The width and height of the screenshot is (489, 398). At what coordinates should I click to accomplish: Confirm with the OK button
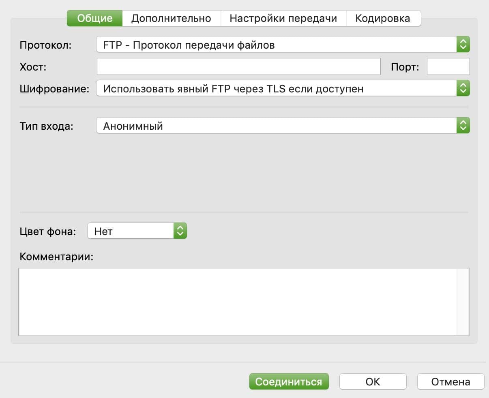(x=373, y=381)
